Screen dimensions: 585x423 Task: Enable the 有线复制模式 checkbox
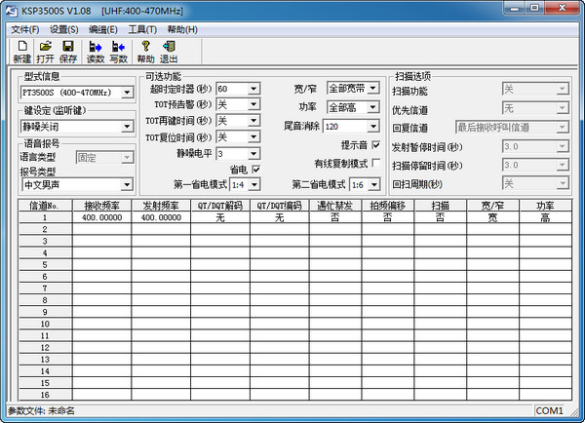pyautogui.click(x=376, y=163)
